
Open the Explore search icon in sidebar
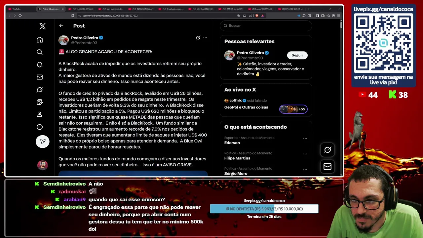[40, 52]
